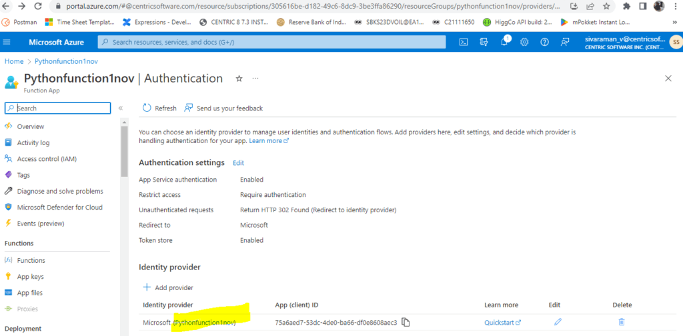Screen dimensions: 683x336
Task: Open Overview in the resource menu
Action: click(x=31, y=126)
